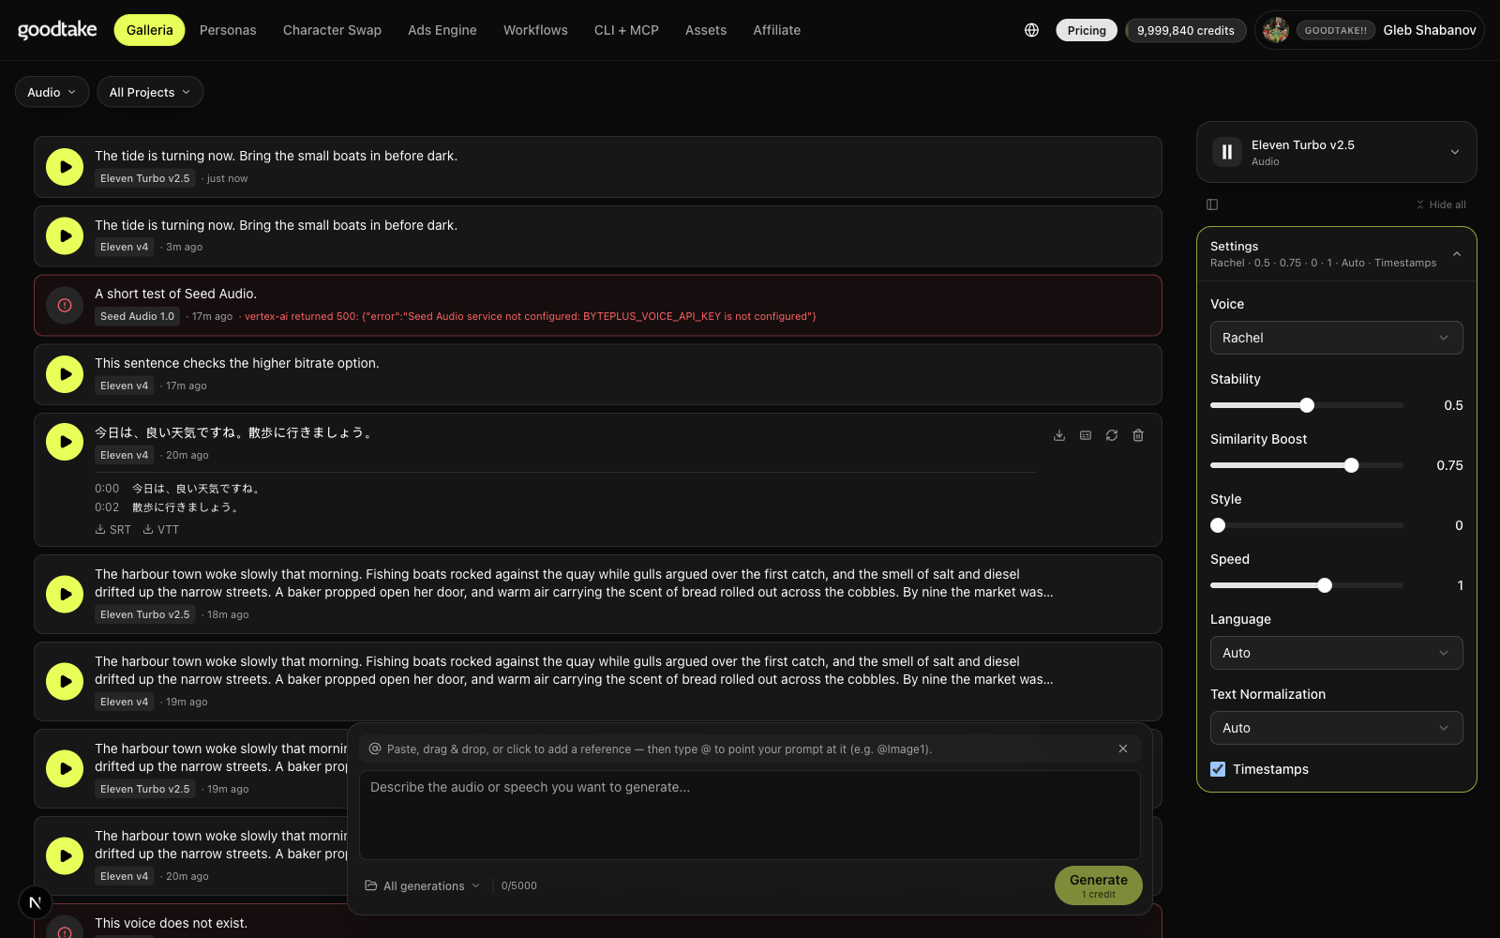Screen dimensions: 1500x938
Task: Download the SRT subtitle file
Action: (113, 530)
